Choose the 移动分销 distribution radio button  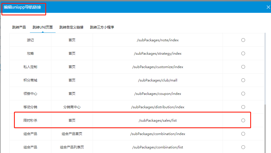pyautogui.click(x=243, y=107)
